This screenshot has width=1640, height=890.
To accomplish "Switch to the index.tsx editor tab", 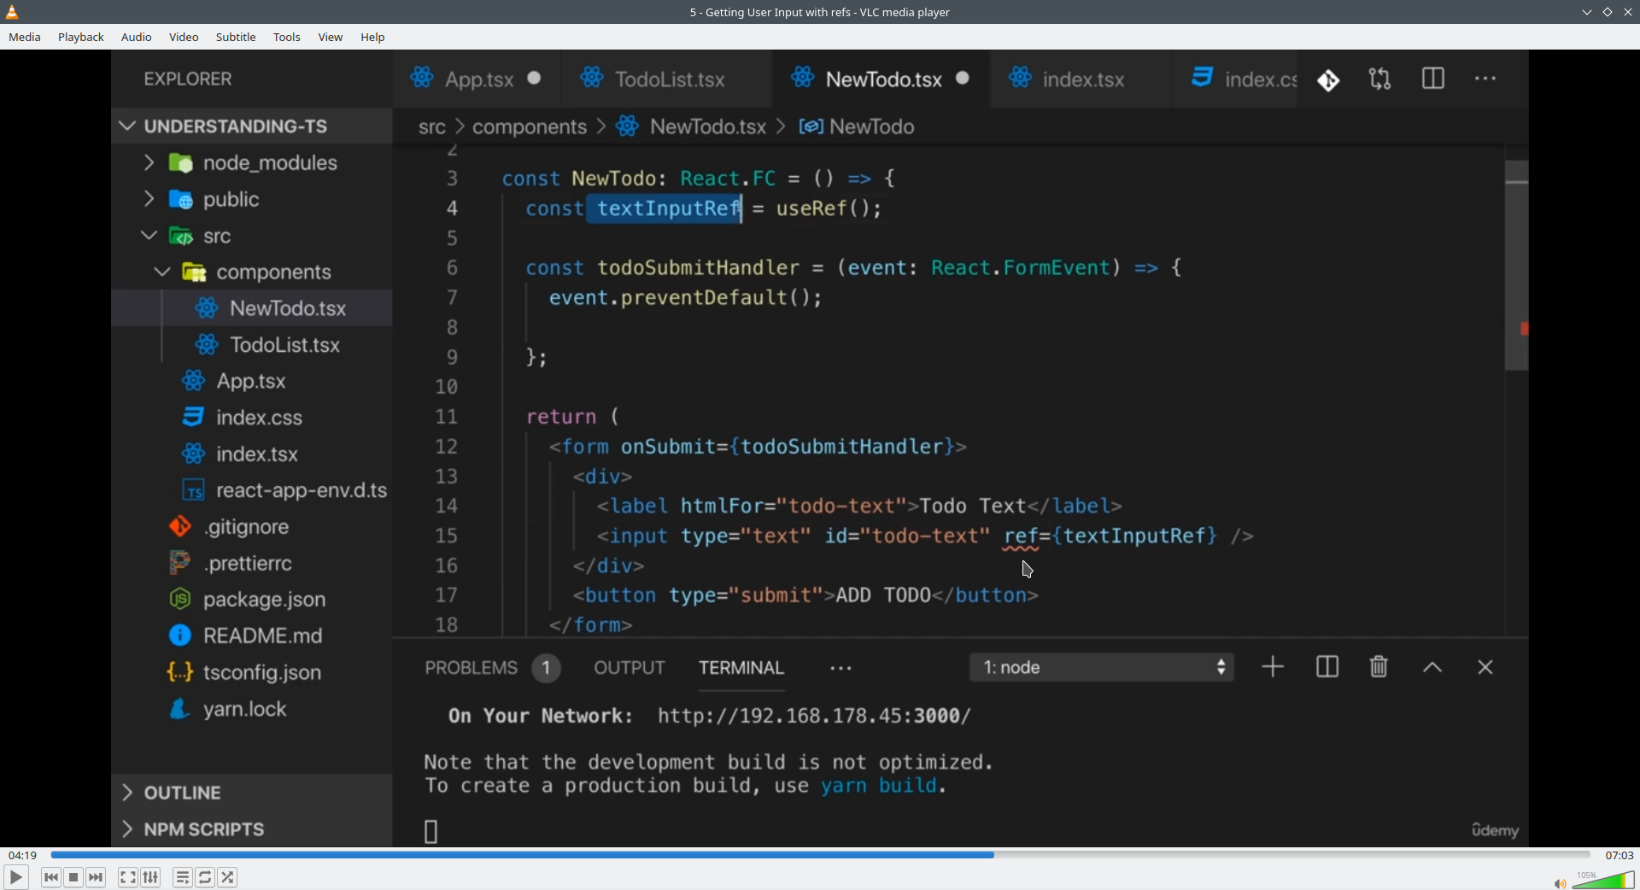I will tap(1081, 79).
